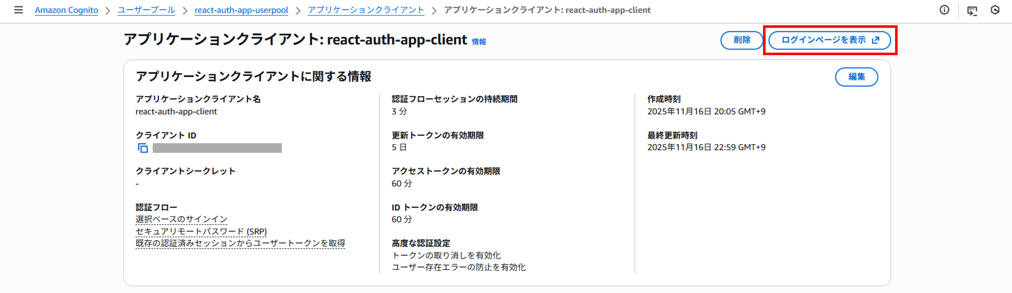
Task: Open the hamburger navigation menu
Action: click(x=19, y=10)
